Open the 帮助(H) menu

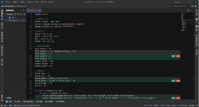point(51,2)
